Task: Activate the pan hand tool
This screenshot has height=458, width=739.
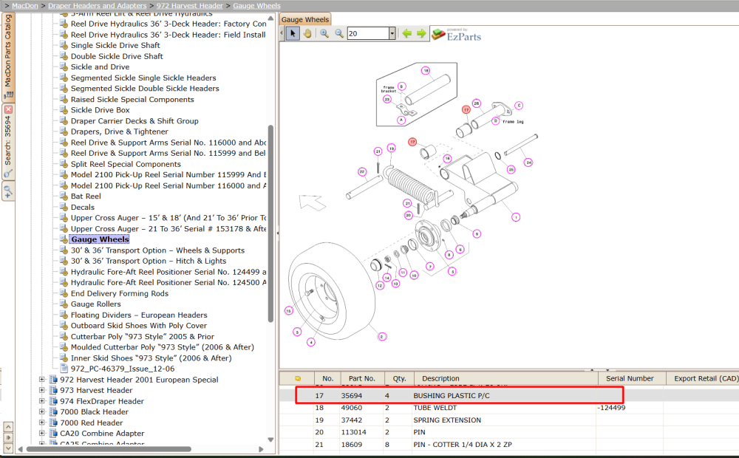Action: pyautogui.click(x=307, y=33)
